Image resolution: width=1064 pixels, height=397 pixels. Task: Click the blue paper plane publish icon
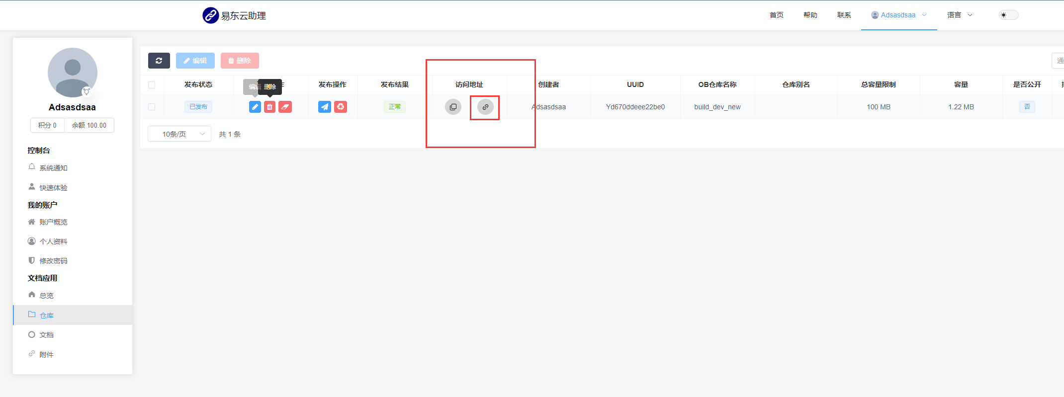(x=324, y=107)
